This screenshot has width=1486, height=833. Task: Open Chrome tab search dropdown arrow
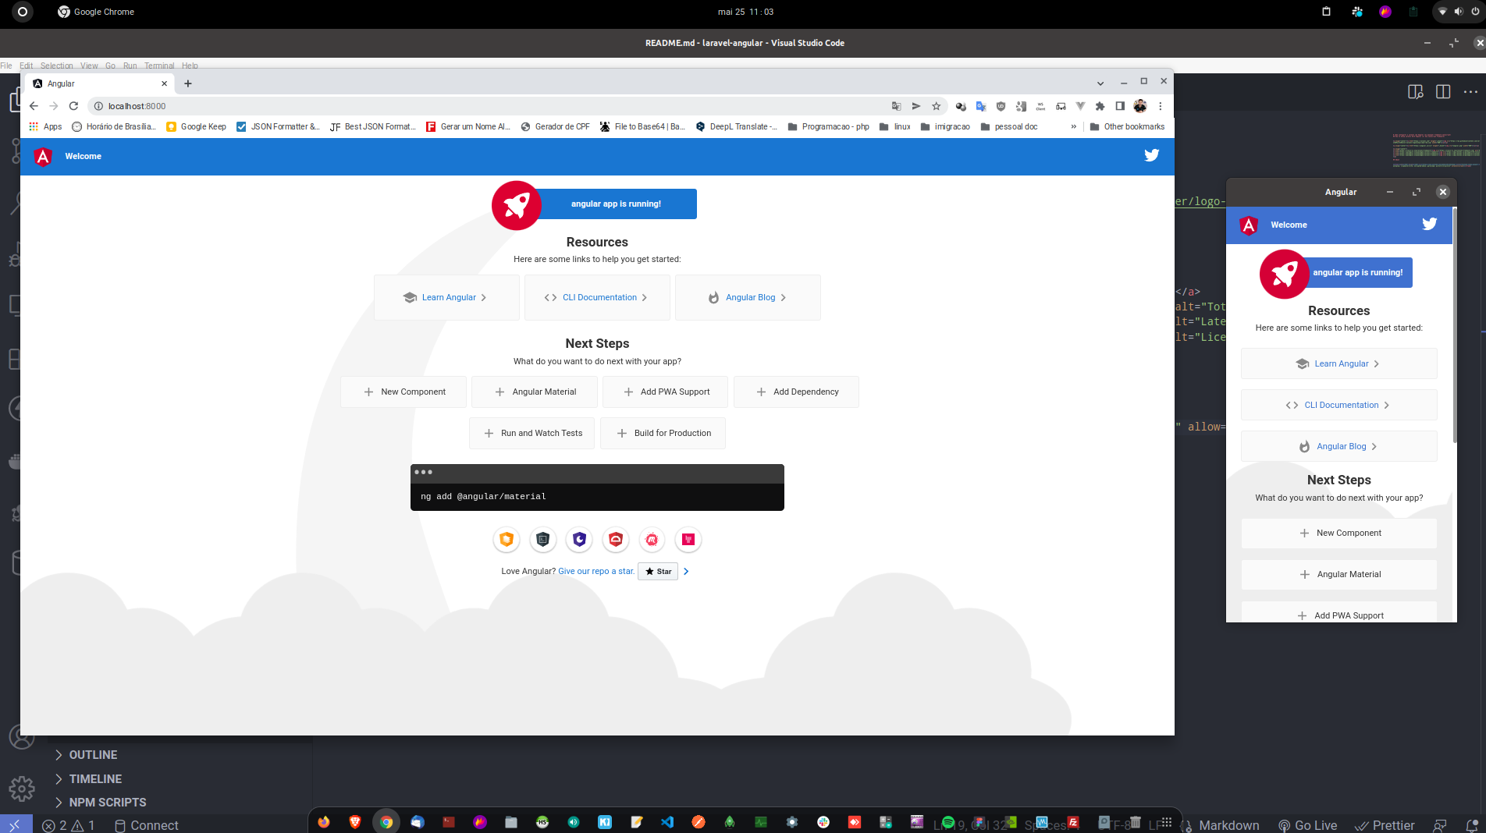(x=1100, y=83)
